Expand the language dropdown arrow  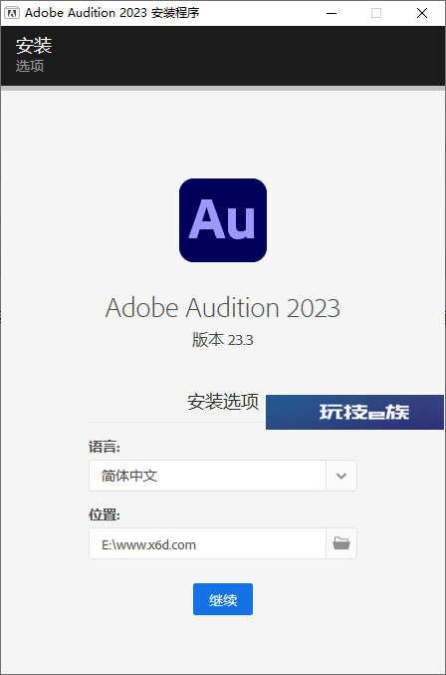(x=341, y=476)
